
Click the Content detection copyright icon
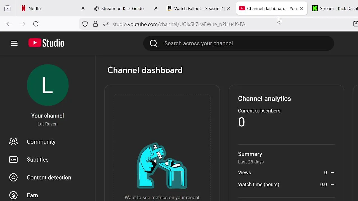point(13,178)
